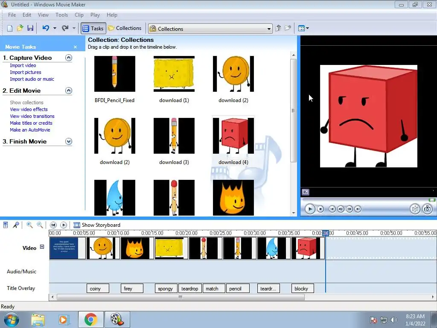The width and height of the screenshot is (437, 328).
Task: Select the download (4) red block thumbnail
Action: pyautogui.click(x=233, y=136)
